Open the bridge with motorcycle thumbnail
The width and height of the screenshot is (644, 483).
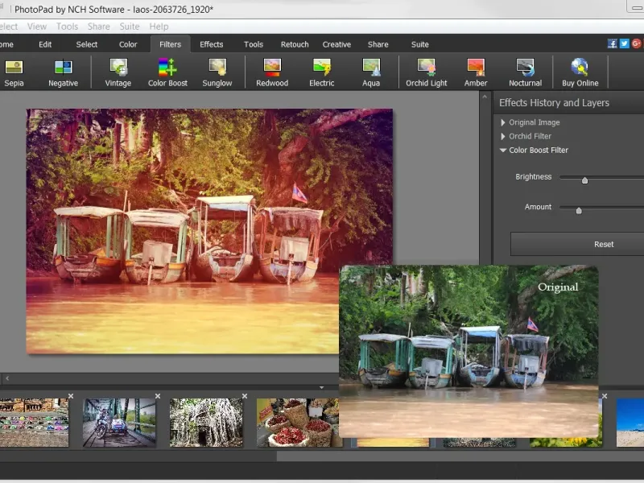[119, 423]
